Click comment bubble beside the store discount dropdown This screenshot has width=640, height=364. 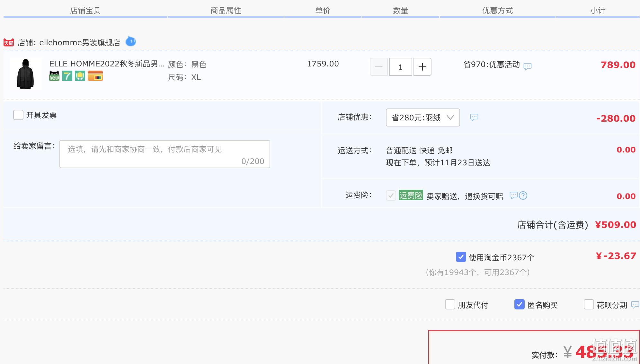[474, 117]
